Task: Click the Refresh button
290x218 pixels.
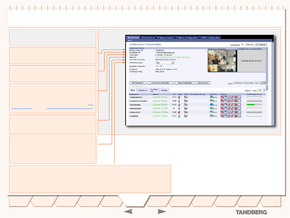Action: pyautogui.click(x=262, y=44)
